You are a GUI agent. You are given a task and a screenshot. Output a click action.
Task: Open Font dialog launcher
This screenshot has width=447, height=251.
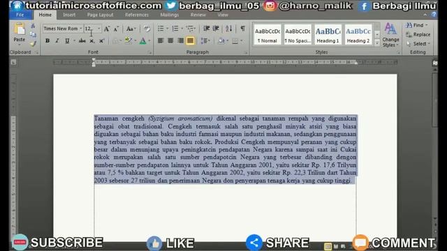pos(149,52)
